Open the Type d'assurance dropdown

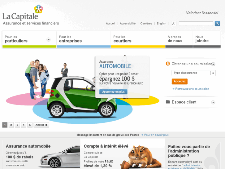click(193, 73)
